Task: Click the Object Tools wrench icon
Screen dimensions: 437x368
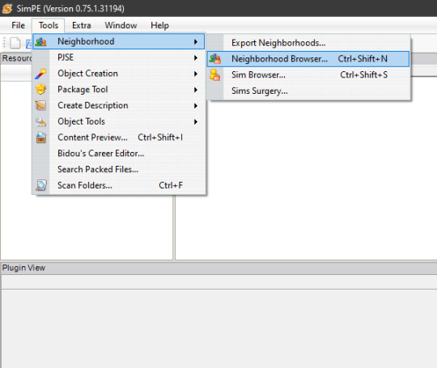Action: pyautogui.click(x=41, y=121)
